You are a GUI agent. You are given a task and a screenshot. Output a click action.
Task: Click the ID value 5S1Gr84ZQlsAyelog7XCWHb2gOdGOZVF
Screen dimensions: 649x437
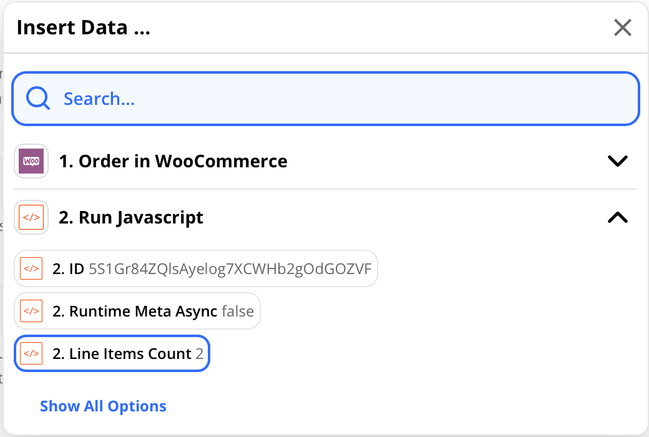click(x=230, y=269)
